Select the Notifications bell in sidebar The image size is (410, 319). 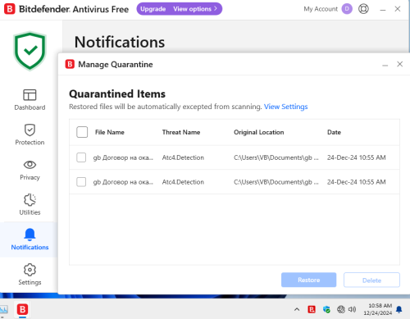click(x=30, y=239)
